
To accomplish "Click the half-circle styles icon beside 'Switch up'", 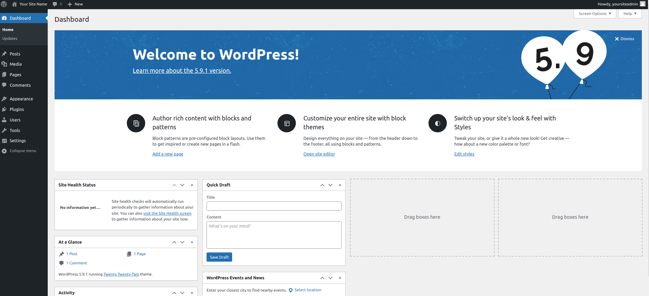I will click(438, 123).
